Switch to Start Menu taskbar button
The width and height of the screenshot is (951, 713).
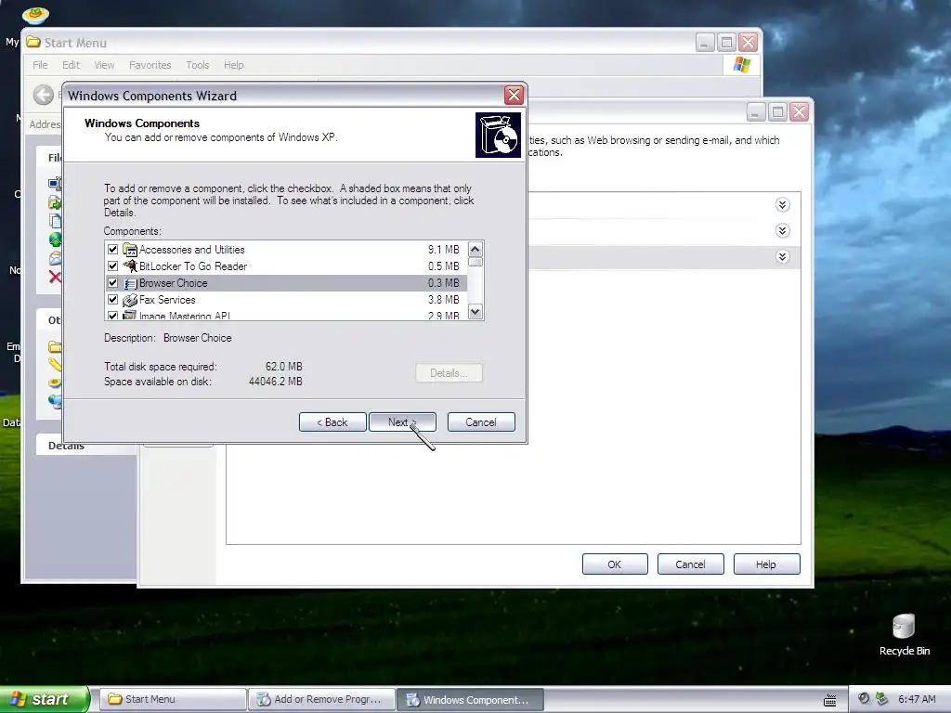pyautogui.click(x=172, y=699)
